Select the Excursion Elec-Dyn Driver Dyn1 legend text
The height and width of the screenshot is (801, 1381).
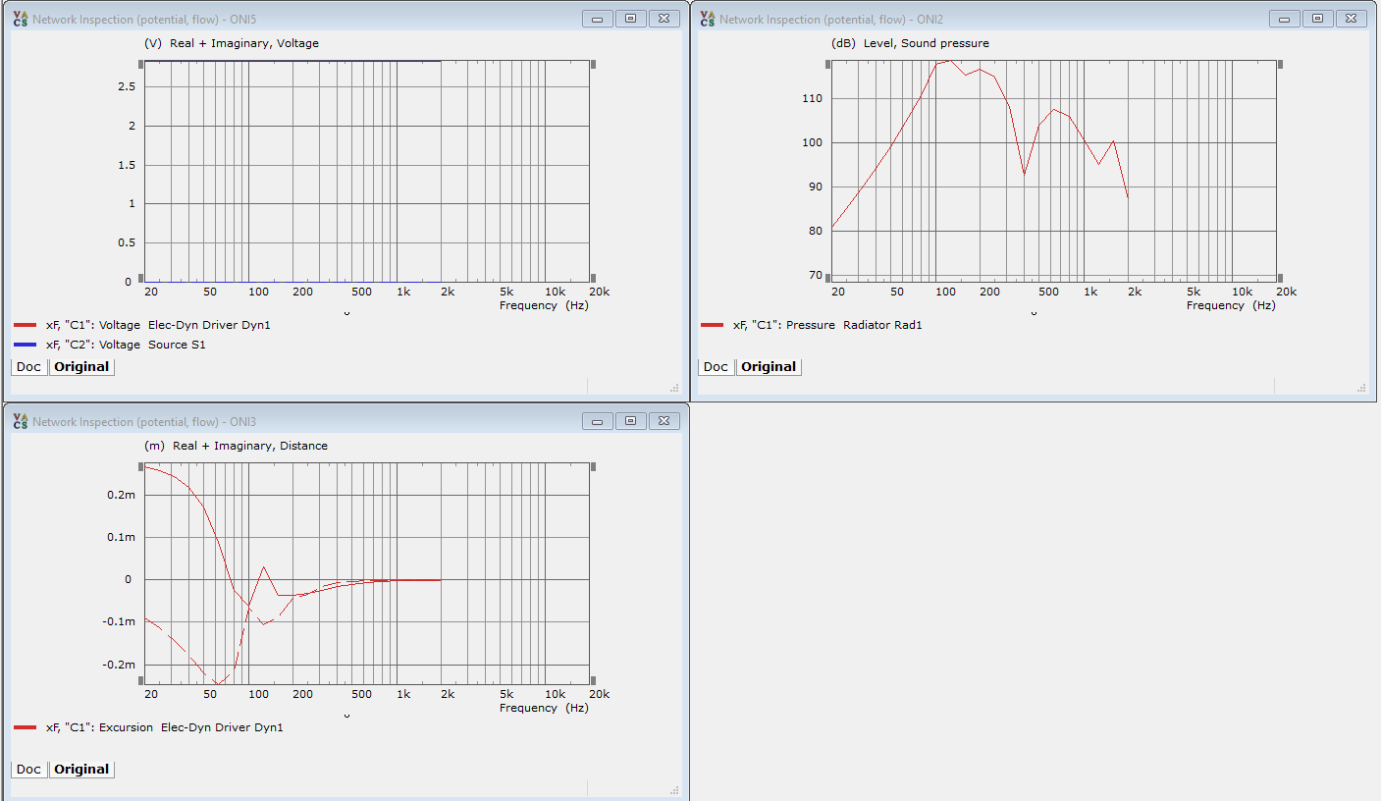pos(165,727)
